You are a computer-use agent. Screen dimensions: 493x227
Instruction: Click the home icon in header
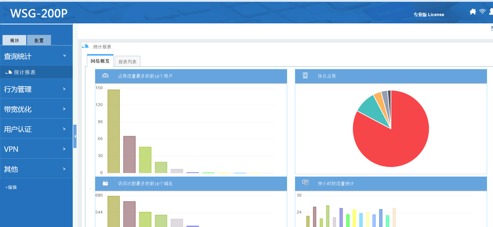pyautogui.click(x=473, y=12)
